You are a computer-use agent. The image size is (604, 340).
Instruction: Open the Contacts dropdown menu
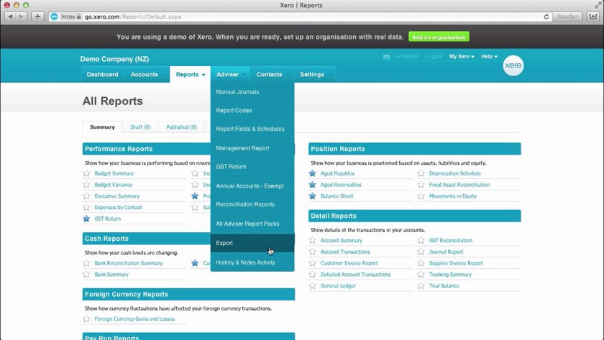pos(272,74)
